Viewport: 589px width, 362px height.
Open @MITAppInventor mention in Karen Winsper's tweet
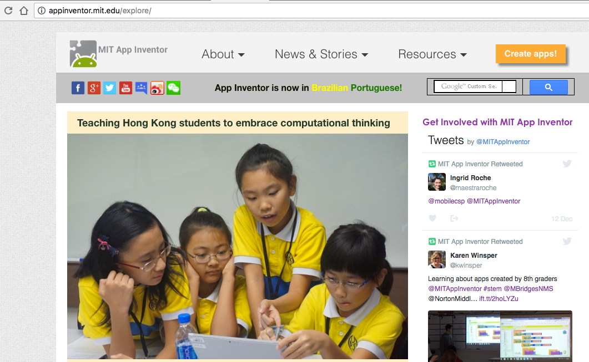click(455, 289)
